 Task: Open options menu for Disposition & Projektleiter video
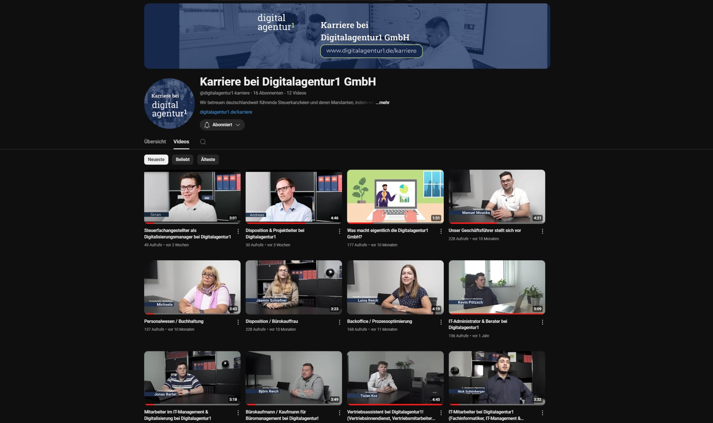tap(339, 231)
